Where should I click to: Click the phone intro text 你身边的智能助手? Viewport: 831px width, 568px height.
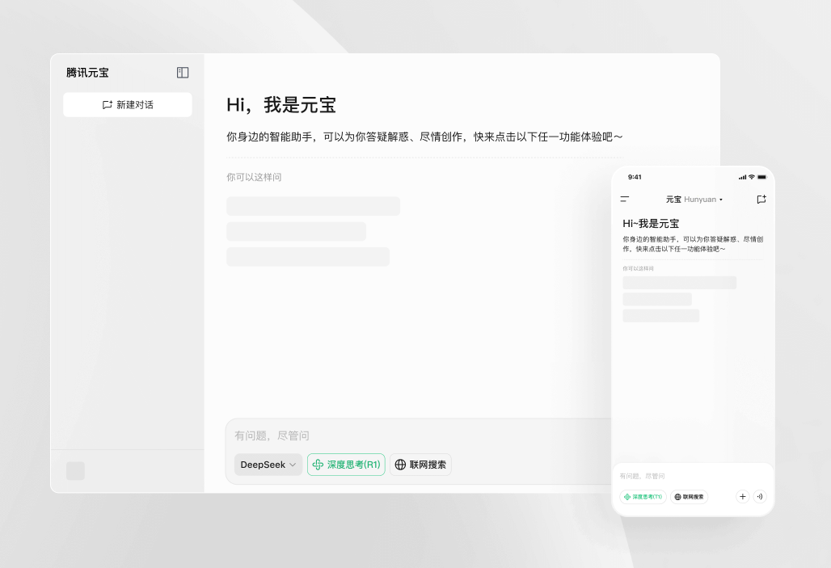(x=694, y=244)
